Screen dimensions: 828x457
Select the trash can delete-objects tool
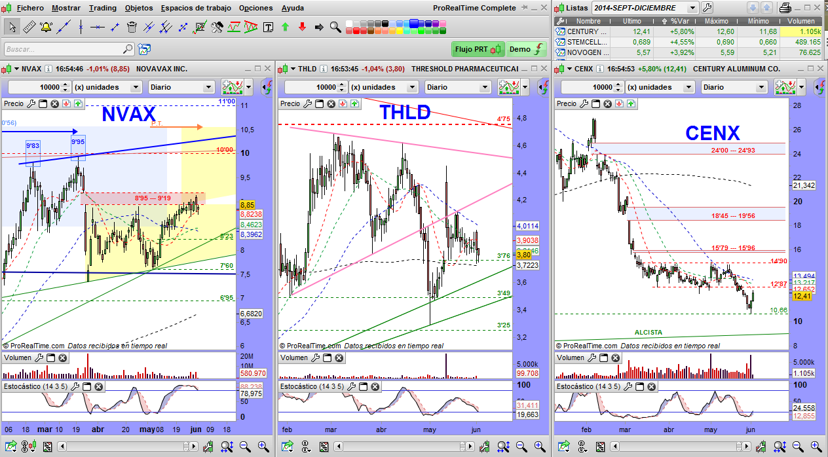[132, 27]
